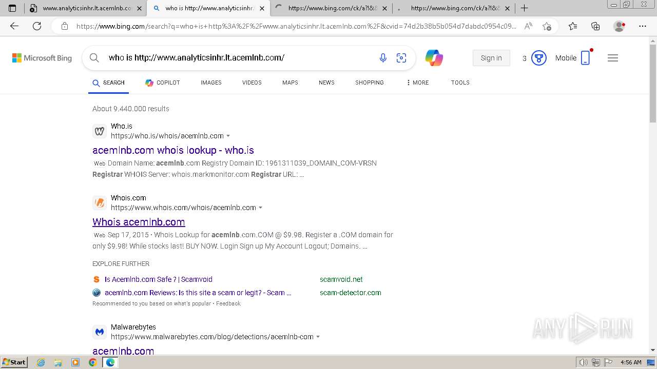Image resolution: width=657 pixels, height=369 pixels.
Task: Open read aloud icon in address bar
Action: pos(528,26)
